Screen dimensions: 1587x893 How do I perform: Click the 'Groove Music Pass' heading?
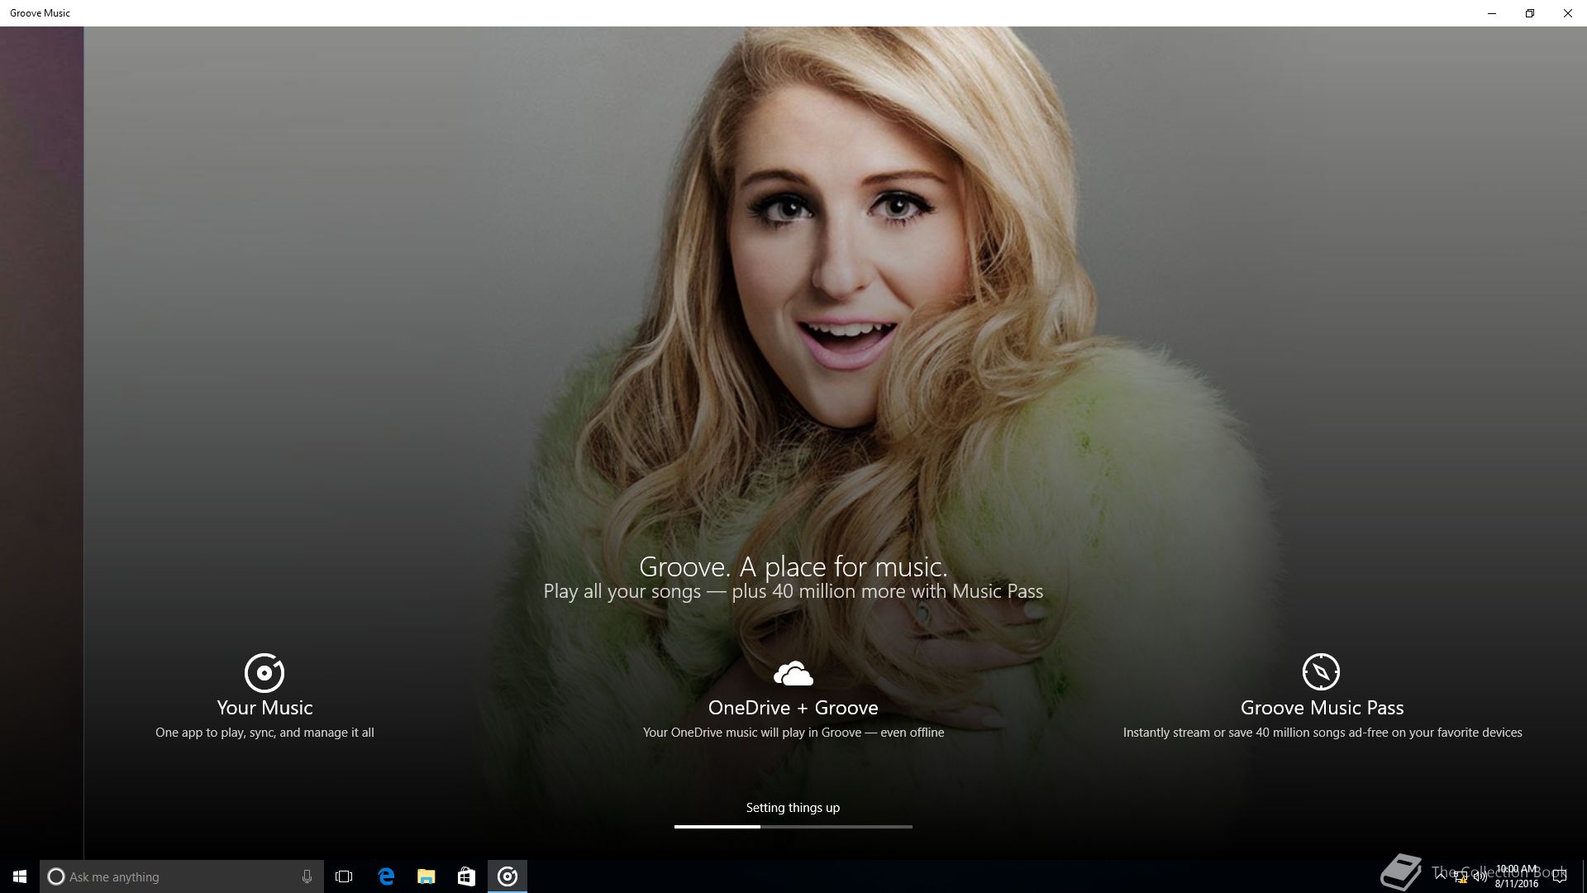1322,708
